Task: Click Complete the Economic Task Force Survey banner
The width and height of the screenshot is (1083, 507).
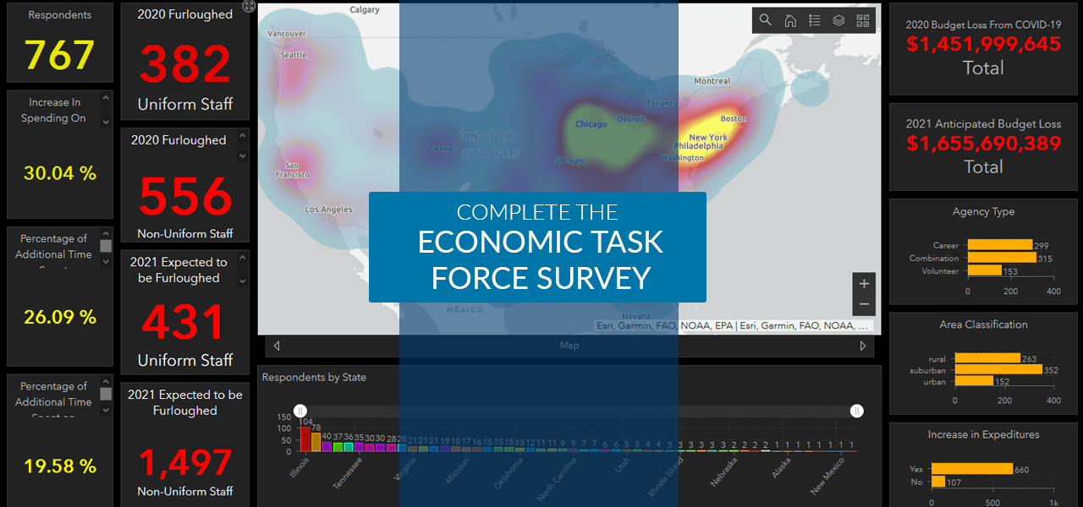Action: click(537, 247)
